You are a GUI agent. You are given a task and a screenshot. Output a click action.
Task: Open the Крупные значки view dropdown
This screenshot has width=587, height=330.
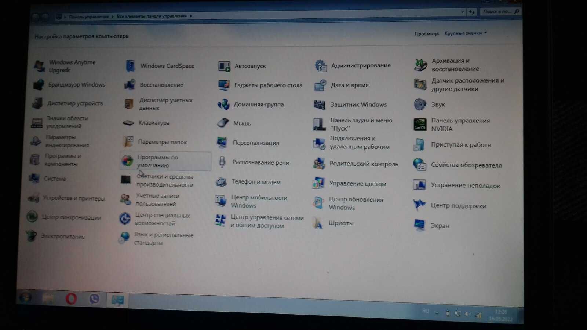[x=466, y=33]
